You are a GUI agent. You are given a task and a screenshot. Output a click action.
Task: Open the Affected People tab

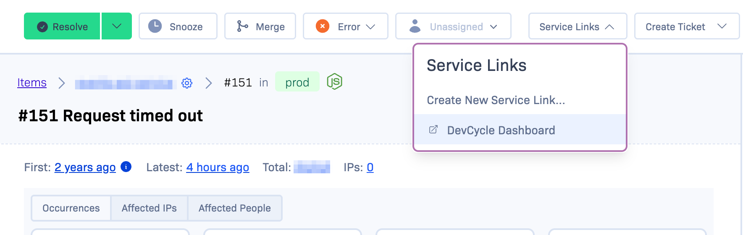click(234, 208)
